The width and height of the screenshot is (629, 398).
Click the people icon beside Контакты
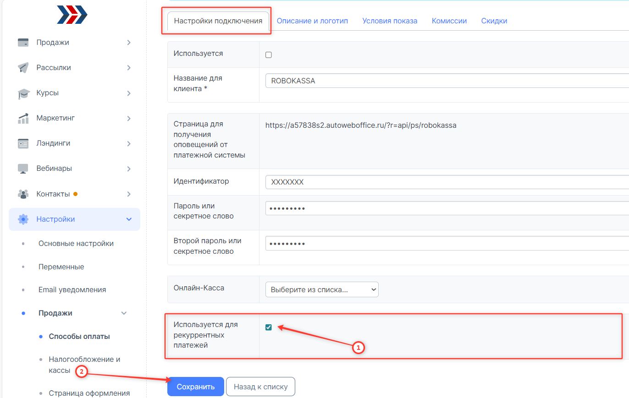[x=23, y=194]
